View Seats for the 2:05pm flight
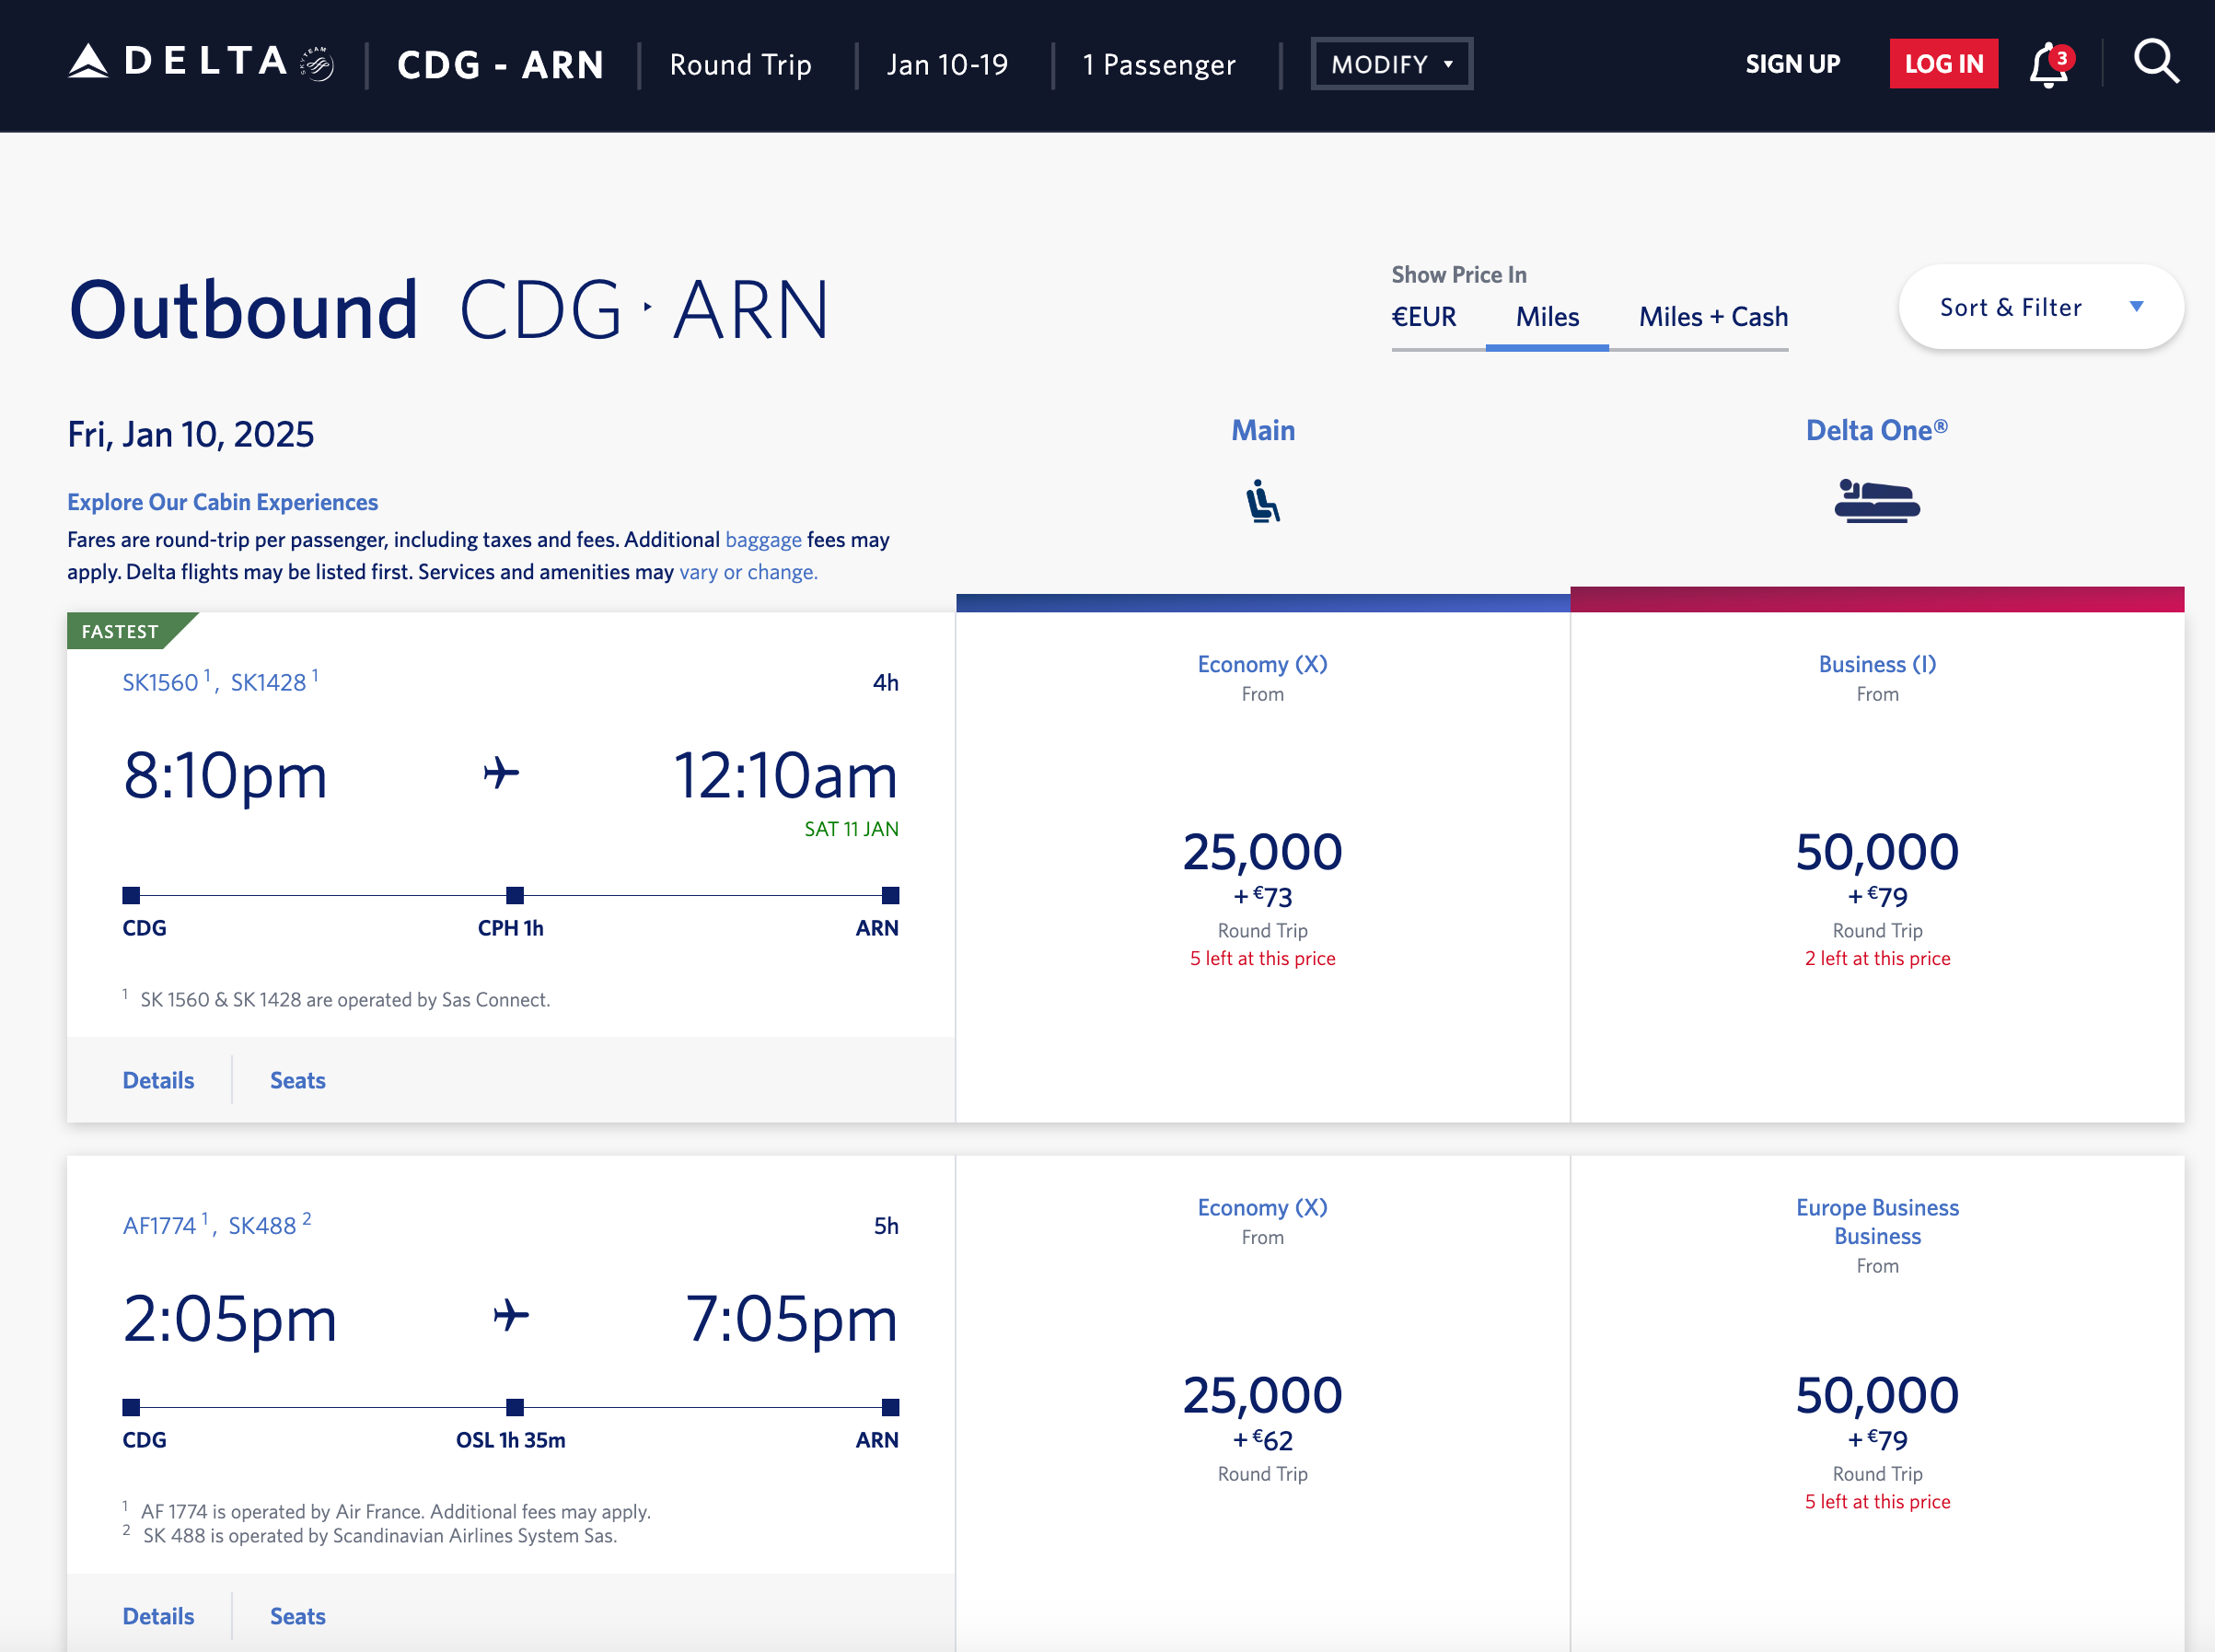This screenshot has height=1652, width=2215. tap(296, 1616)
